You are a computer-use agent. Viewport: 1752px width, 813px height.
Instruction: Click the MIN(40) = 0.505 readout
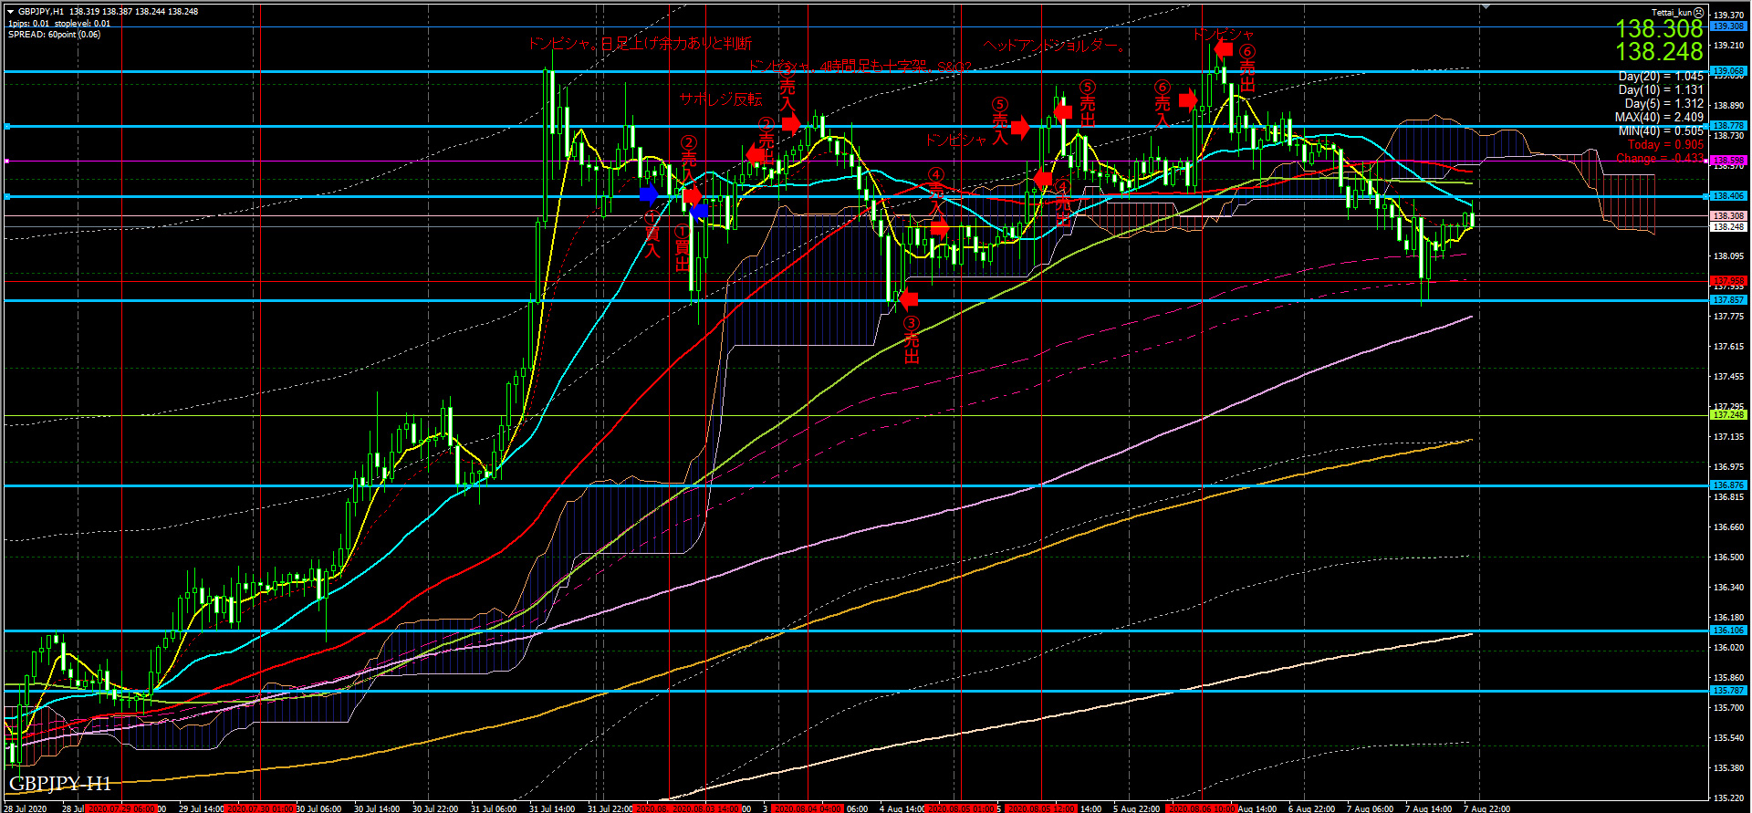tap(1661, 131)
